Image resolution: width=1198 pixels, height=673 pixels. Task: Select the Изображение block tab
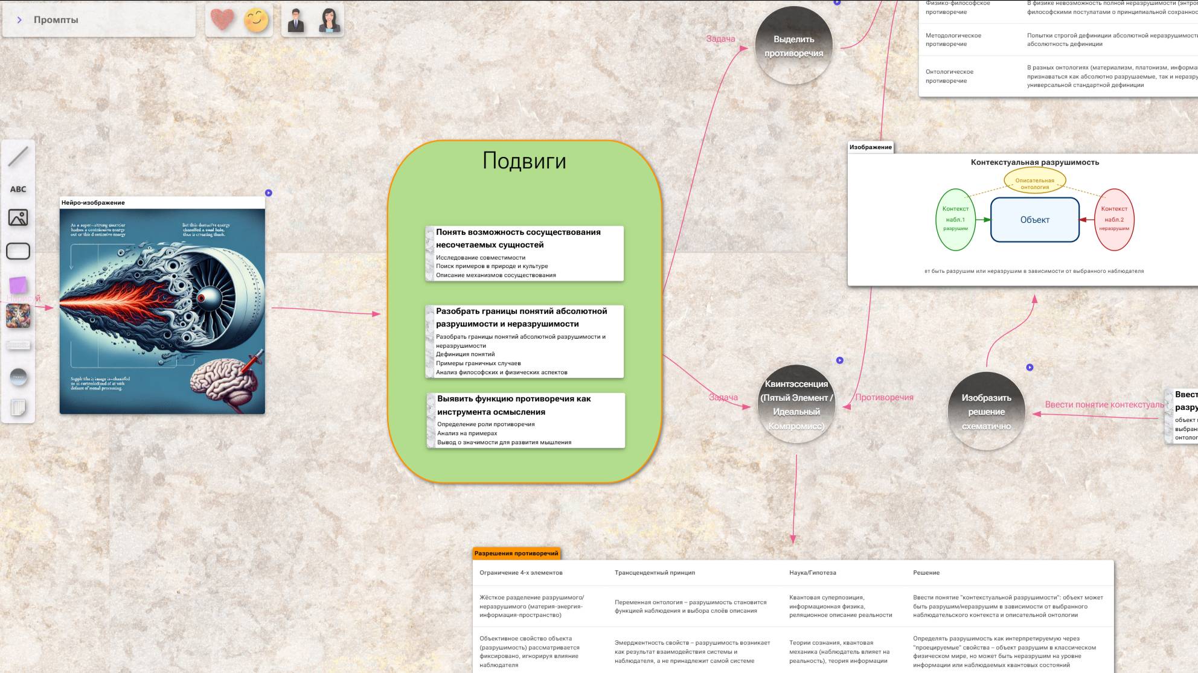click(x=870, y=147)
